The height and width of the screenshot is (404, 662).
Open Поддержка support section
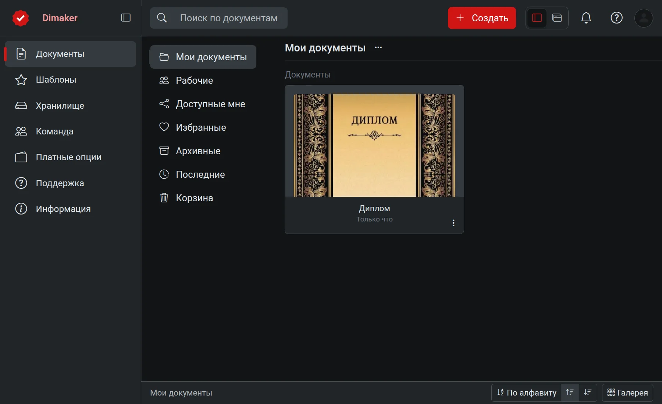(70, 183)
